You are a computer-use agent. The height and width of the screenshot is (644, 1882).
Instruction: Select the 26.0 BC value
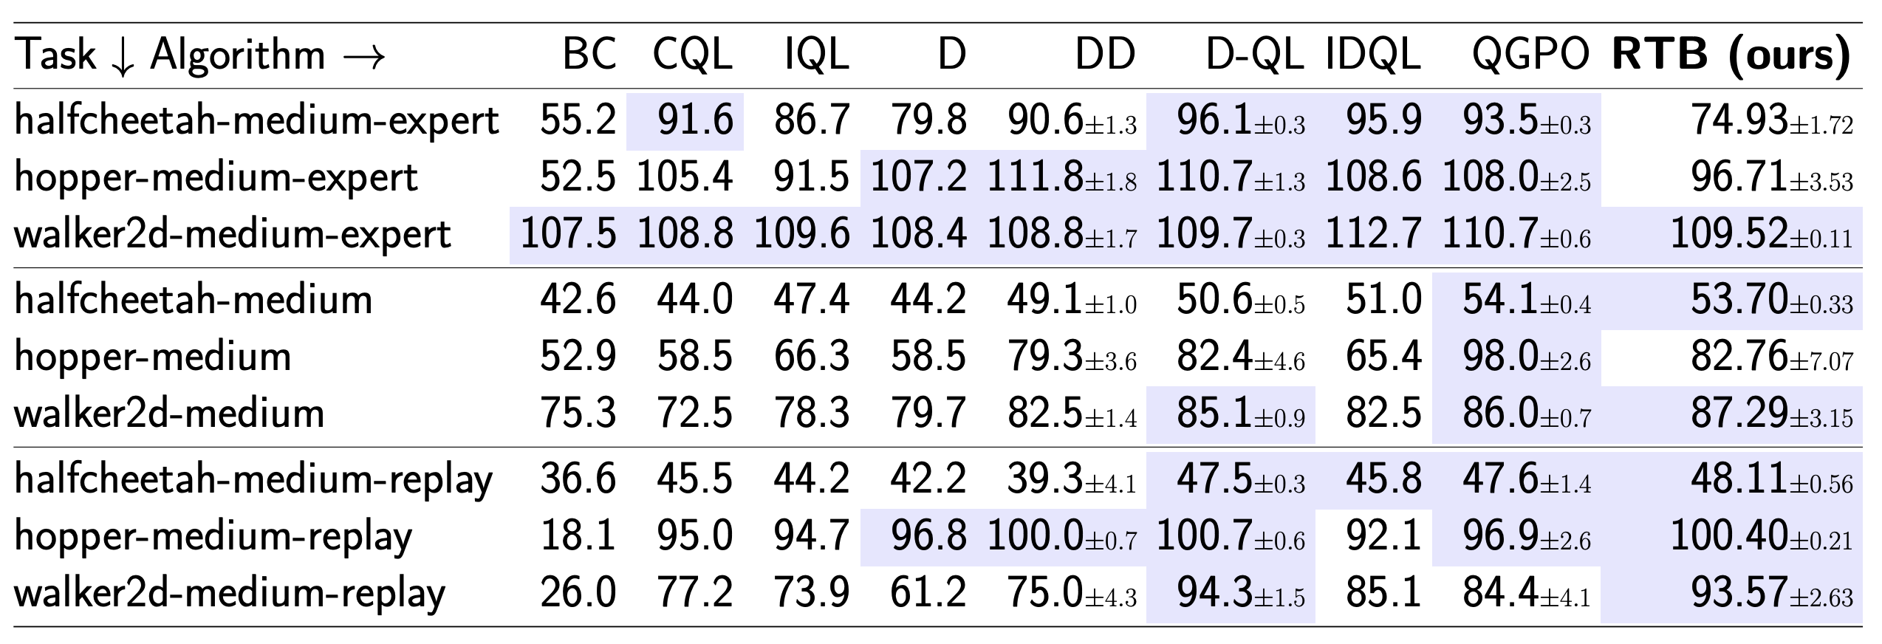tap(578, 593)
